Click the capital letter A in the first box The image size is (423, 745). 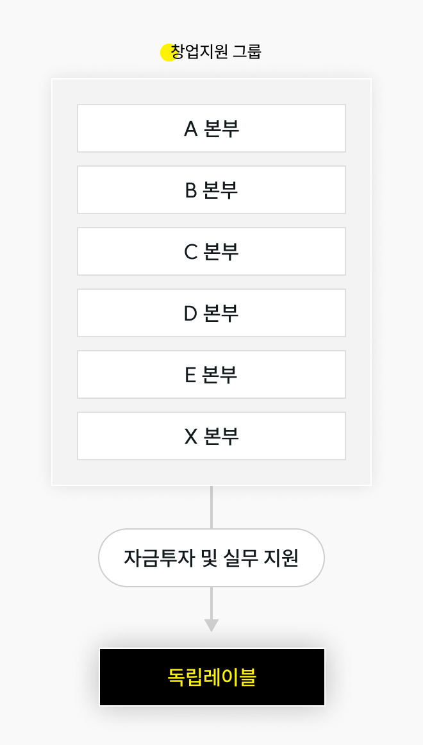coord(191,129)
